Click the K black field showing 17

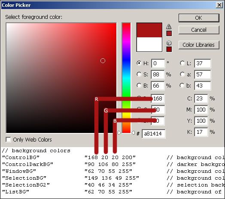[x=201, y=132]
